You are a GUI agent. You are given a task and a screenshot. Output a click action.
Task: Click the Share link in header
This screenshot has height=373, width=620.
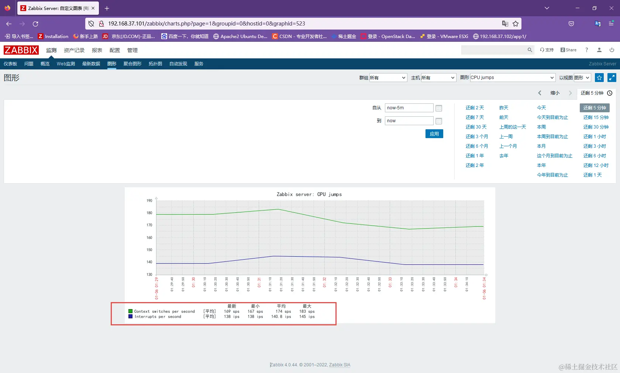[x=568, y=50]
